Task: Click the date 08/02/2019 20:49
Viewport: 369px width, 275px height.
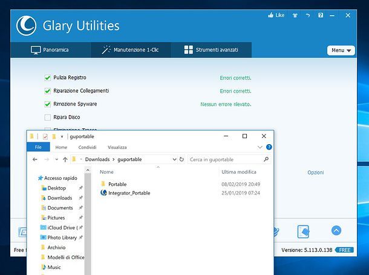Action: 241,184
